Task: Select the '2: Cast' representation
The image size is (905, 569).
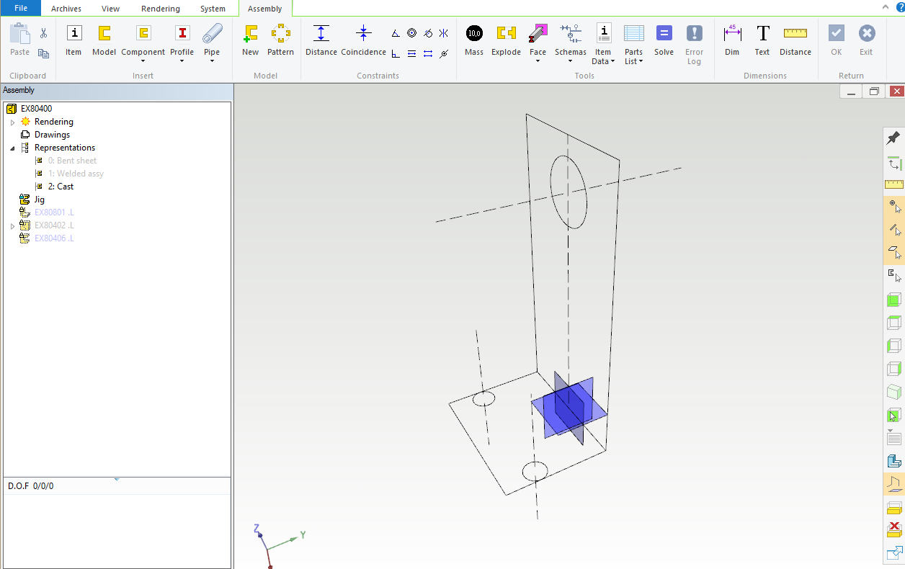Action: tap(61, 187)
